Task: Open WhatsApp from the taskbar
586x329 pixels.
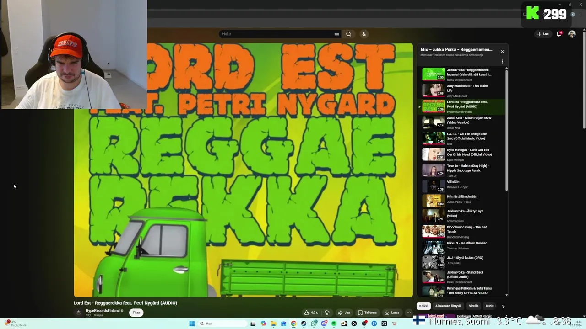Action: (x=314, y=324)
